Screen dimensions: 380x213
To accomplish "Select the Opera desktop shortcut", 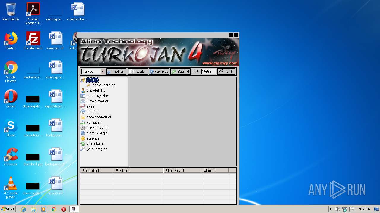I will point(11,99).
